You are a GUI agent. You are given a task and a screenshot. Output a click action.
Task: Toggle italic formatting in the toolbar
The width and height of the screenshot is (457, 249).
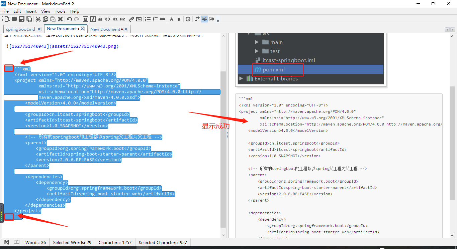point(93,19)
